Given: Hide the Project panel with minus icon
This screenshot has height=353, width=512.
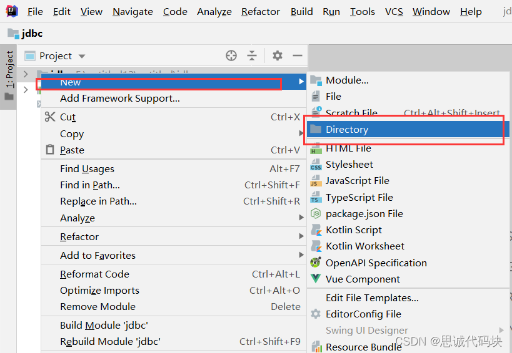Looking at the screenshot, I should 297,56.
